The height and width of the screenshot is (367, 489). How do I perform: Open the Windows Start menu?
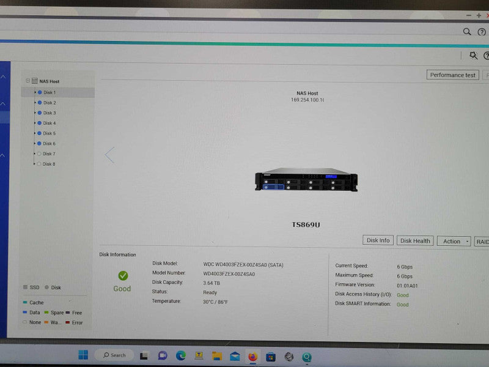(x=83, y=355)
